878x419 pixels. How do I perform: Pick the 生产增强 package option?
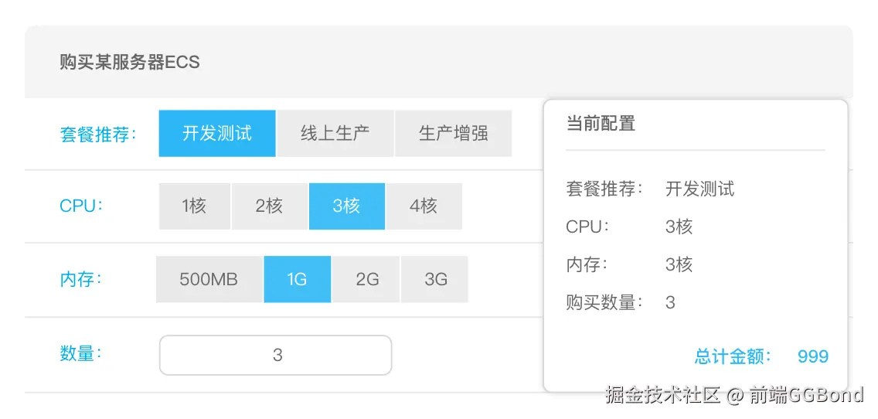coord(453,134)
